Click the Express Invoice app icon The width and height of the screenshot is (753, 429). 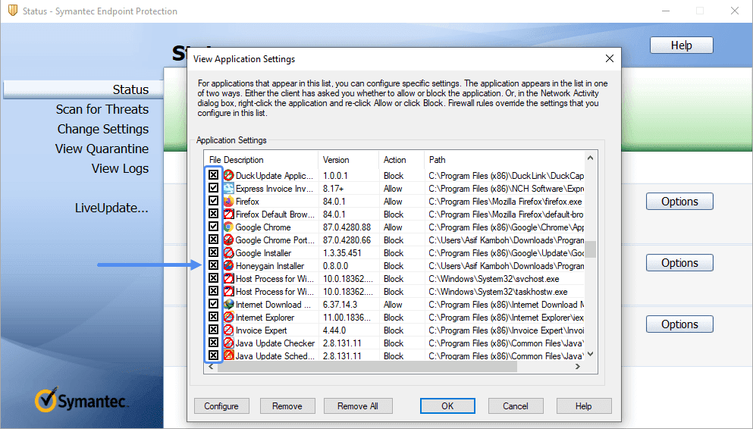click(x=228, y=189)
